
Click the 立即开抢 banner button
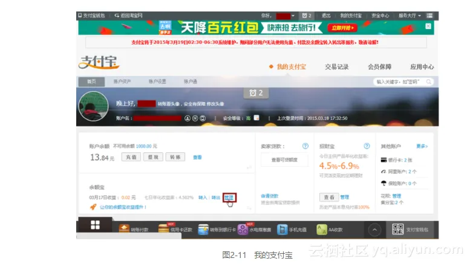click(x=342, y=28)
